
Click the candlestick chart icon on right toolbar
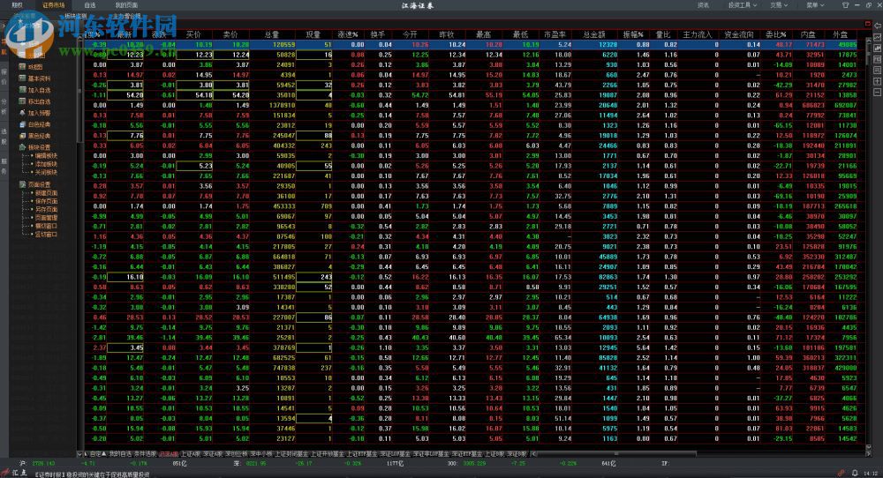click(878, 49)
